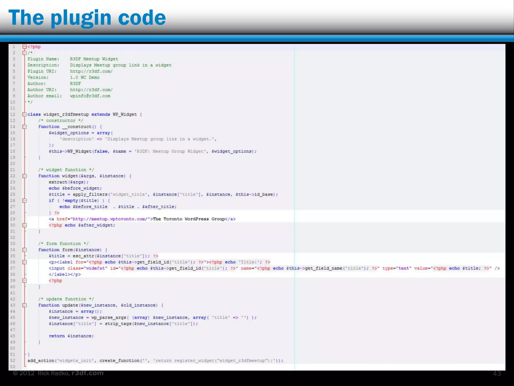Click the Plugin URI http://r3df.com/ value
The height and width of the screenshot is (386, 514).
pos(91,71)
